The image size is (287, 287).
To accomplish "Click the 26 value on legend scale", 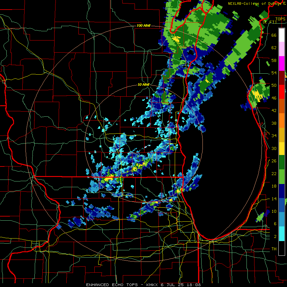I will click(274, 161).
